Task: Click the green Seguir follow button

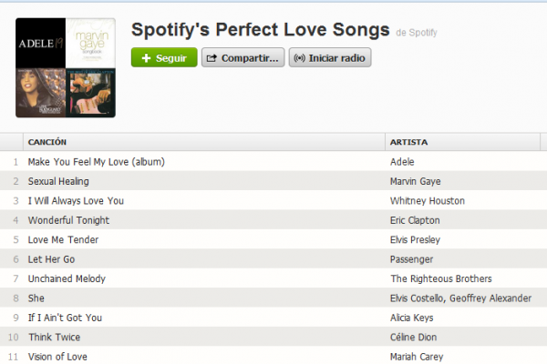Action: 164,57
